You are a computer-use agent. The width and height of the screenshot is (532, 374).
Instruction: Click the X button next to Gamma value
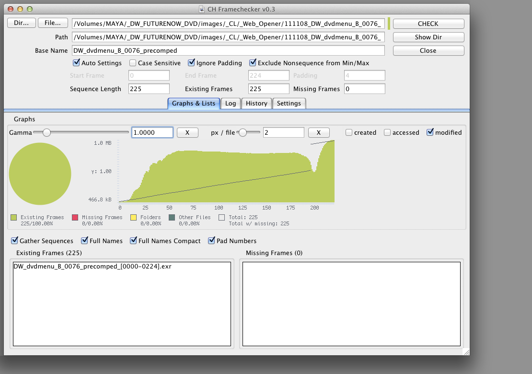click(x=187, y=132)
